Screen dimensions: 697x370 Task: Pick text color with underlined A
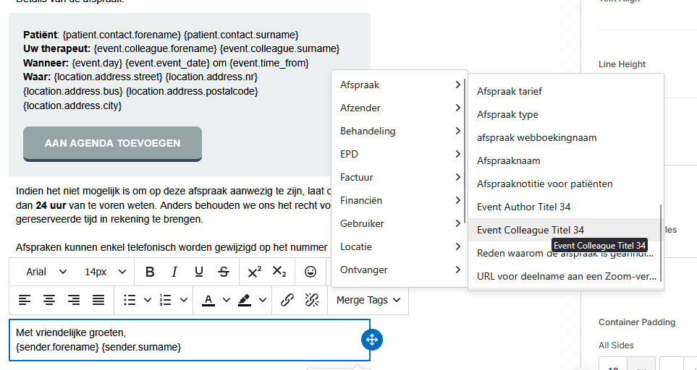208,300
